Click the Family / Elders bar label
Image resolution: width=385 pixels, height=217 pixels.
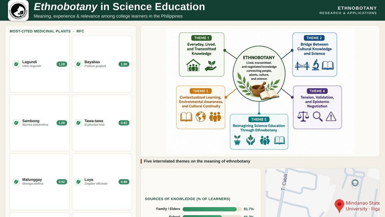click(x=168, y=209)
